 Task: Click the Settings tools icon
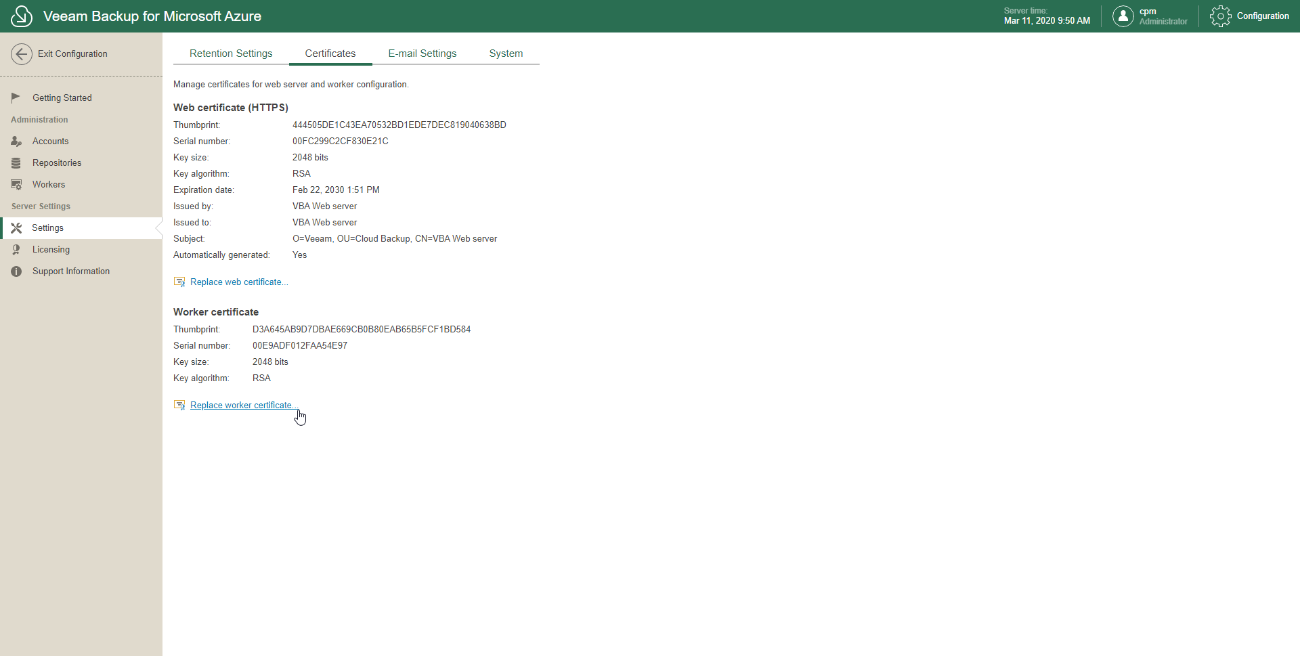pos(16,228)
